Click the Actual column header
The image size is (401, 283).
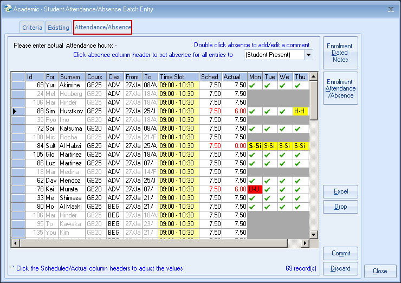click(232, 77)
